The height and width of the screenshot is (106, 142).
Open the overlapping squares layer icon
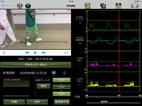click(x=103, y=6)
